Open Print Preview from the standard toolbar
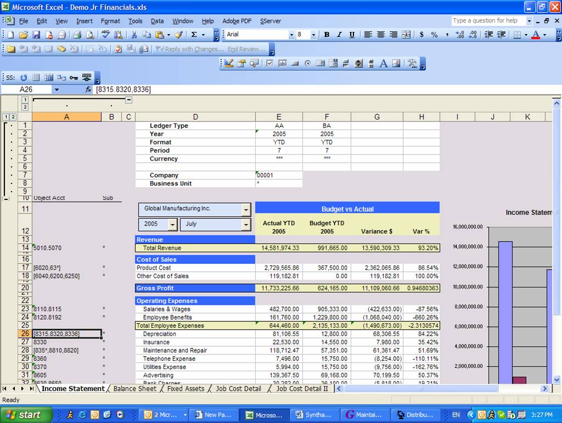Image resolution: width=562 pixels, height=423 pixels. (x=90, y=35)
